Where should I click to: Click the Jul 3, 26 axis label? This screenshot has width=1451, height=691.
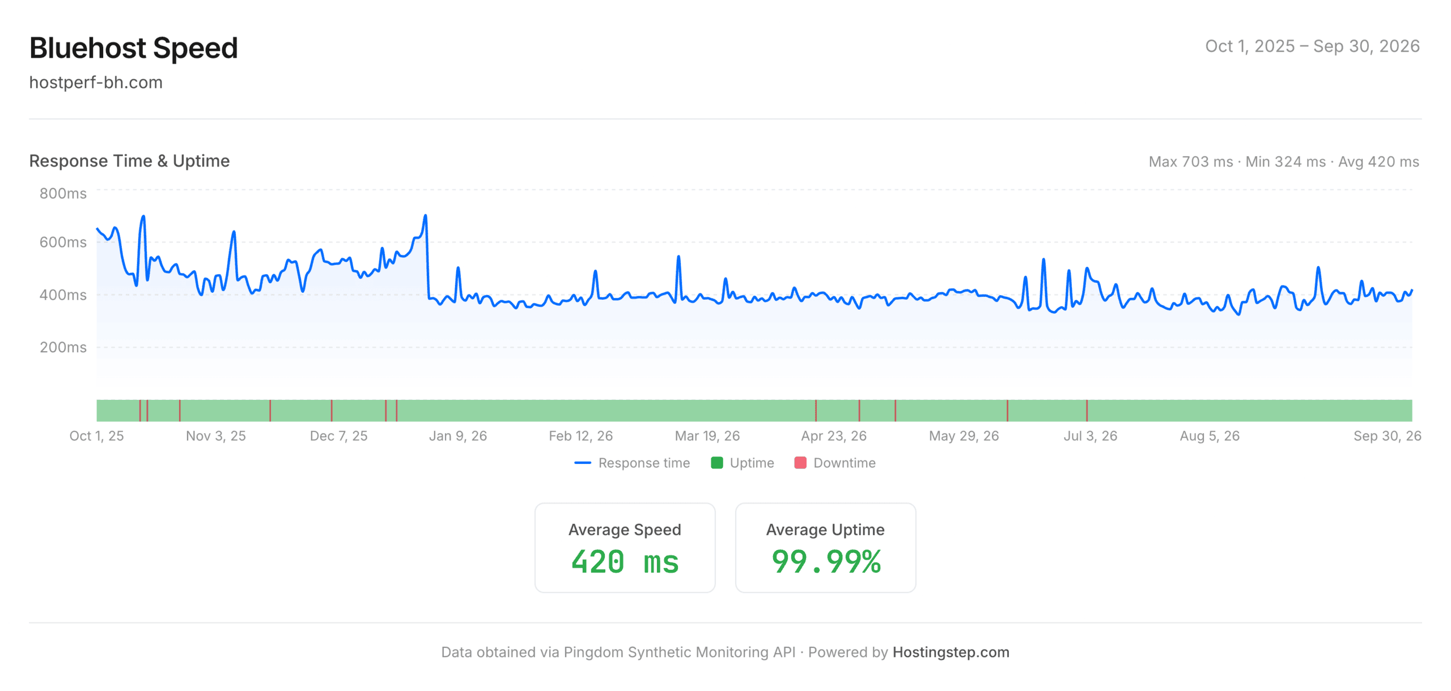click(1090, 436)
